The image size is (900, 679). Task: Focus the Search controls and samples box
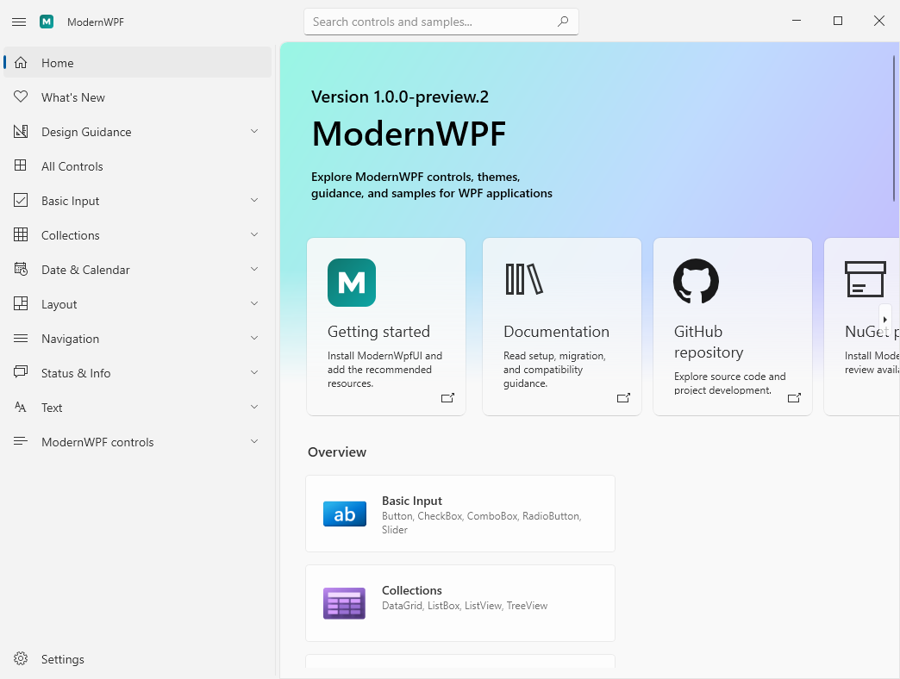coord(441,22)
